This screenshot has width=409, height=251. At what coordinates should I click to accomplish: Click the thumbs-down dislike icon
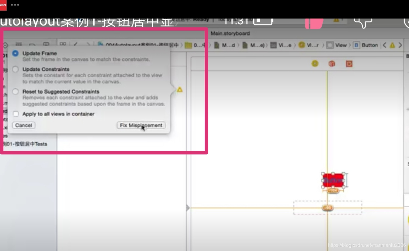click(363, 23)
